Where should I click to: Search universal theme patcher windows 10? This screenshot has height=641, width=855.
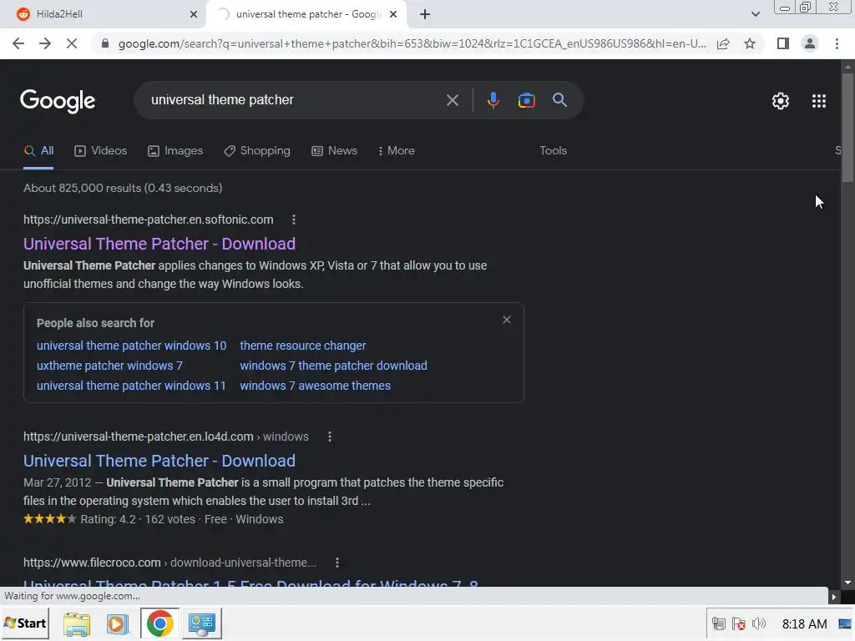pyautogui.click(x=131, y=346)
